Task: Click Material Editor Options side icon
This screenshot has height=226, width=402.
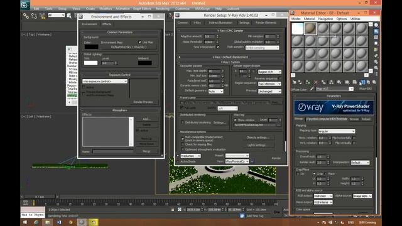Action: pos(376,62)
